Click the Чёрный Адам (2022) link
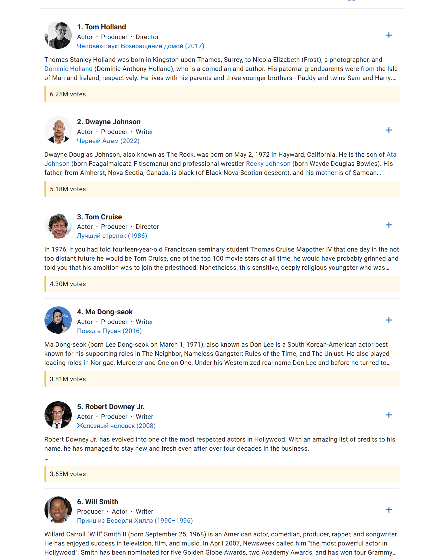This screenshot has height=557, width=424. pyautogui.click(x=108, y=141)
